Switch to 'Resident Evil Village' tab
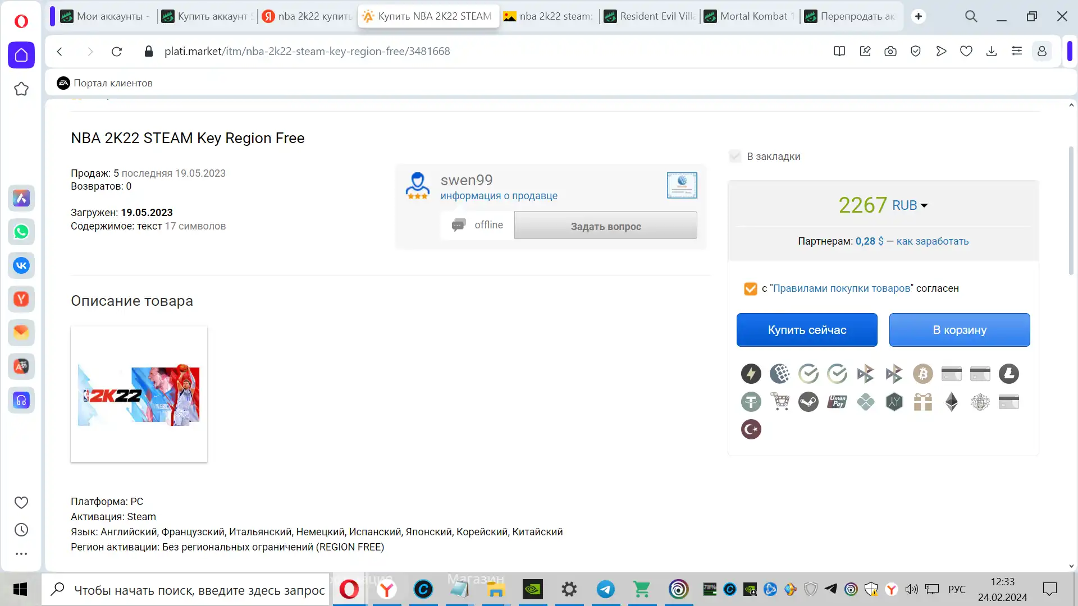The width and height of the screenshot is (1078, 606). tap(650, 16)
